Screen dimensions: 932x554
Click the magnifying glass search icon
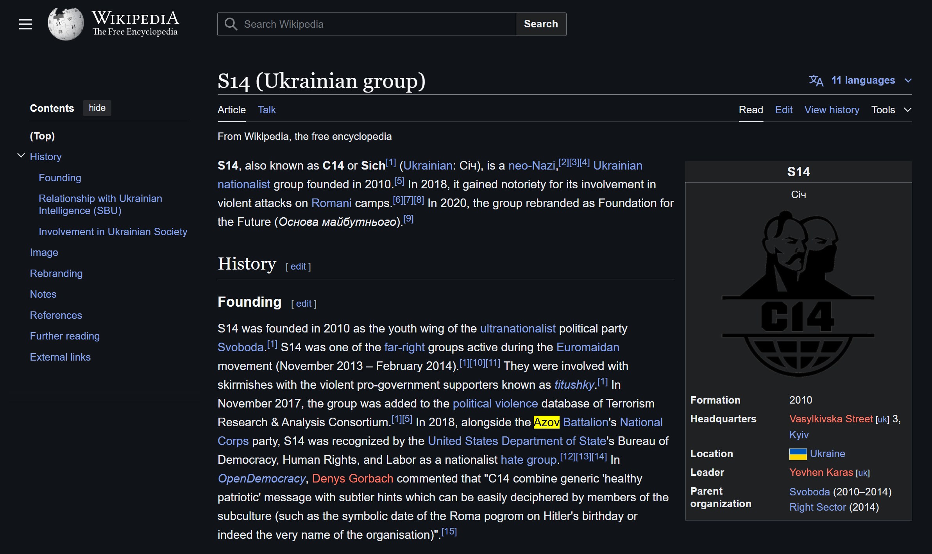click(x=231, y=24)
